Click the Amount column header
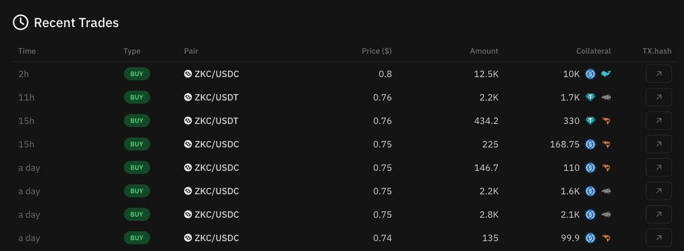 tap(484, 51)
